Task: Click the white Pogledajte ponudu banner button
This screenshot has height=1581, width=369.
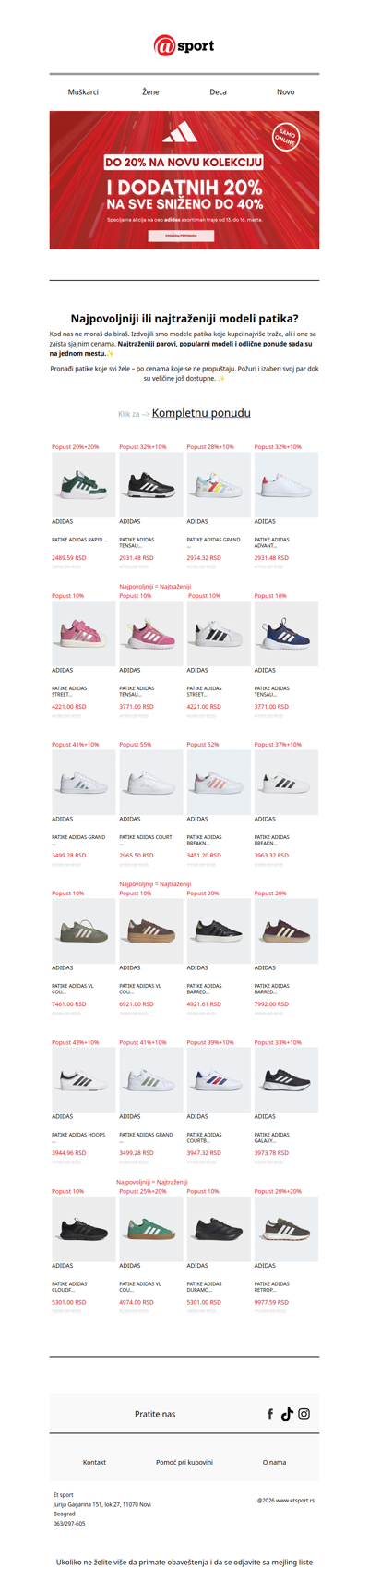Action: (181, 236)
